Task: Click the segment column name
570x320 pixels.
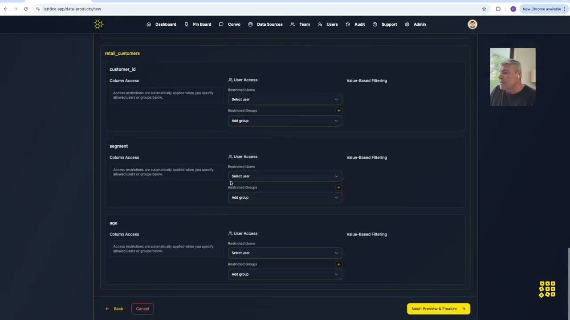Action: point(118,146)
